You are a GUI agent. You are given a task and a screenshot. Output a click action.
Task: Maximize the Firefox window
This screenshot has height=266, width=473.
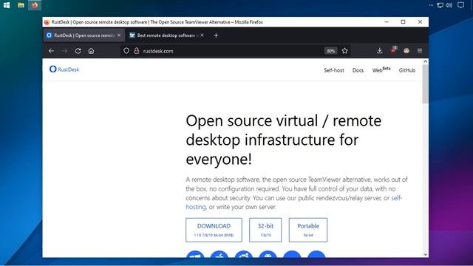pyautogui.click(x=403, y=22)
